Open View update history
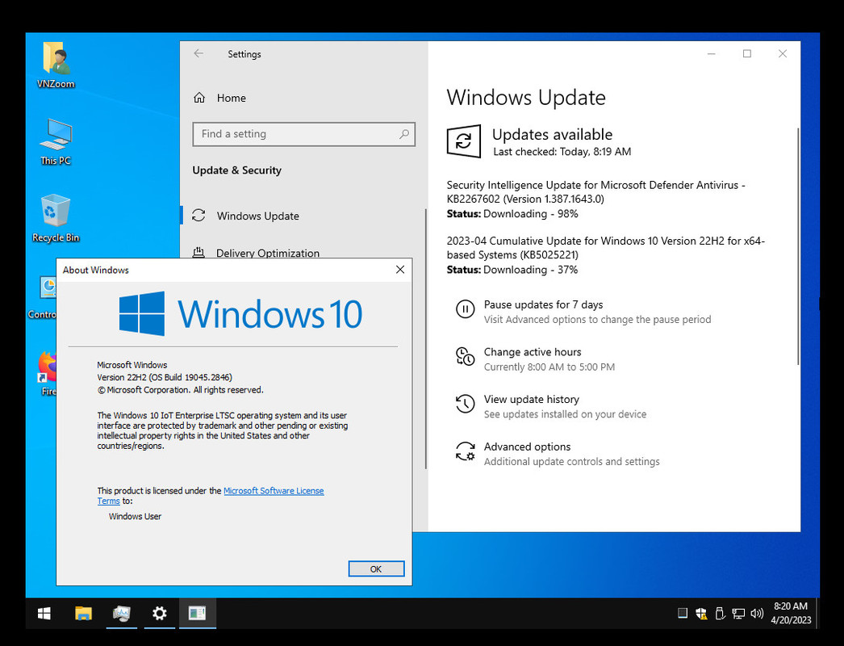The height and width of the screenshot is (646, 844). tap(531, 399)
